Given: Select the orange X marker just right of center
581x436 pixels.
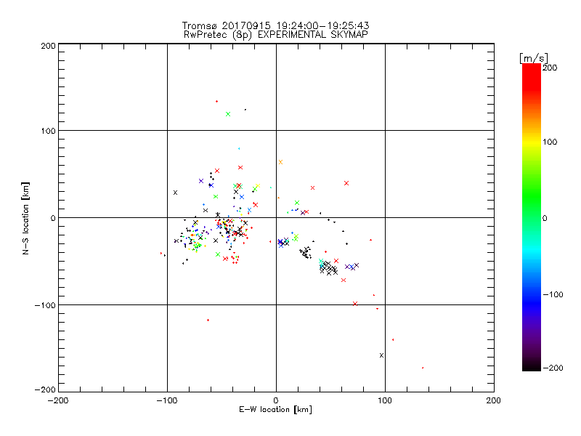Looking at the screenshot, I should (280, 162).
